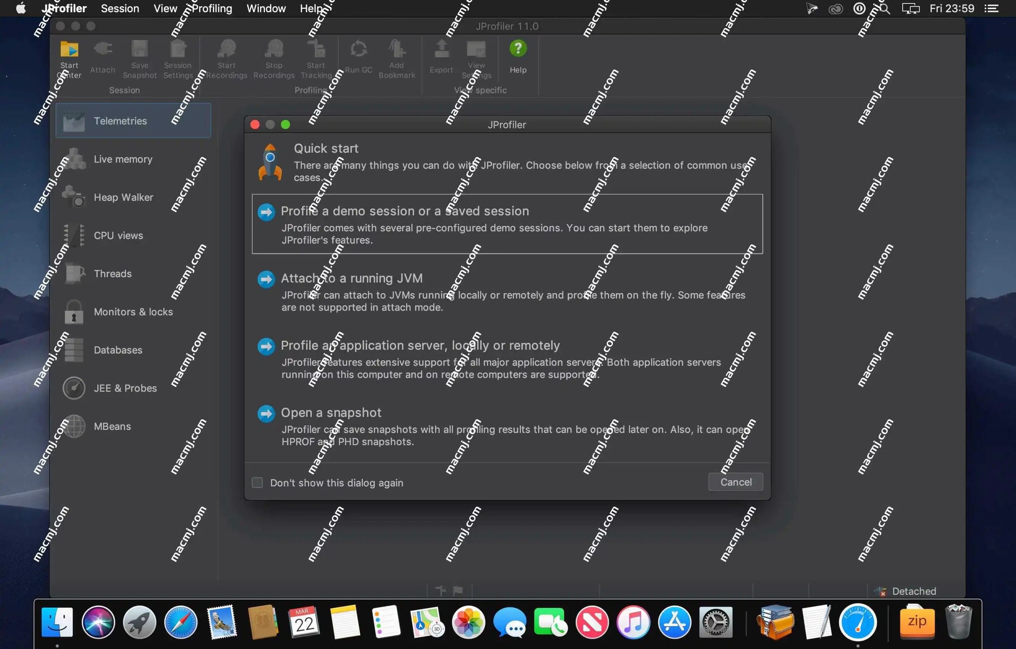The width and height of the screenshot is (1016, 649).
Task: Click the green Help icon
Action: coord(518,49)
